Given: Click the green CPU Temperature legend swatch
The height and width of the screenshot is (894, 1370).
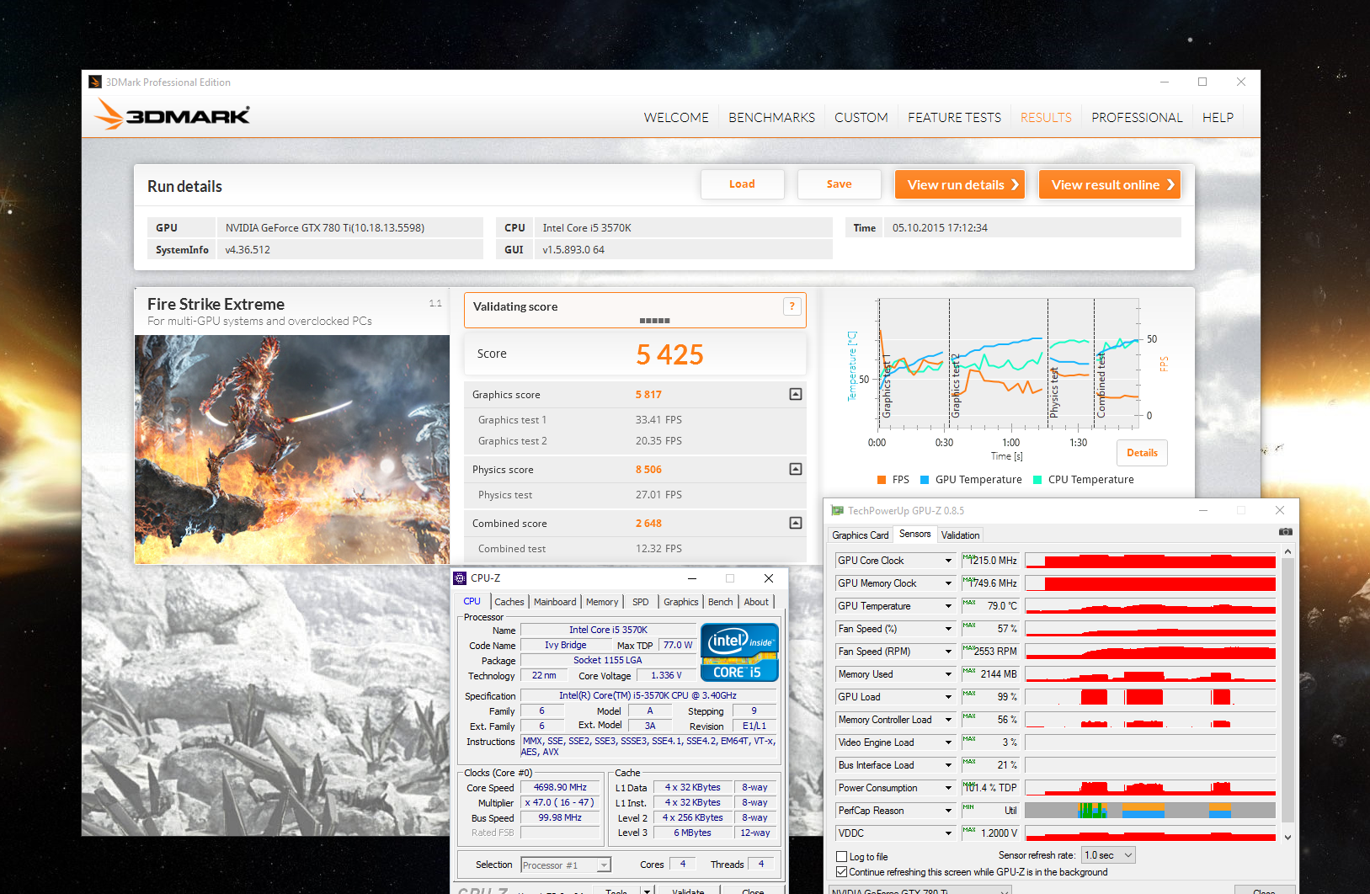Looking at the screenshot, I should tap(1037, 480).
